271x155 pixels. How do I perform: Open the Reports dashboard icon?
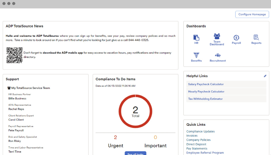[256, 38]
